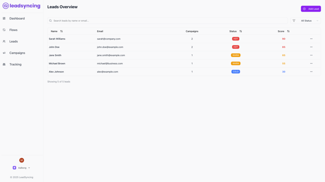Select the name Alex Johnson

click(x=56, y=72)
